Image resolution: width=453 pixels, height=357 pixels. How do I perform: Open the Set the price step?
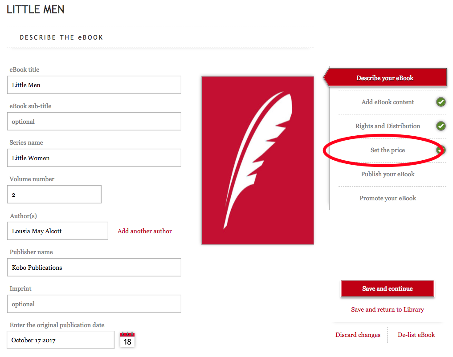(x=388, y=150)
